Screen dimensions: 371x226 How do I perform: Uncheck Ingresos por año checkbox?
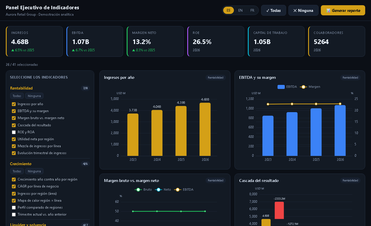click(x=14, y=104)
